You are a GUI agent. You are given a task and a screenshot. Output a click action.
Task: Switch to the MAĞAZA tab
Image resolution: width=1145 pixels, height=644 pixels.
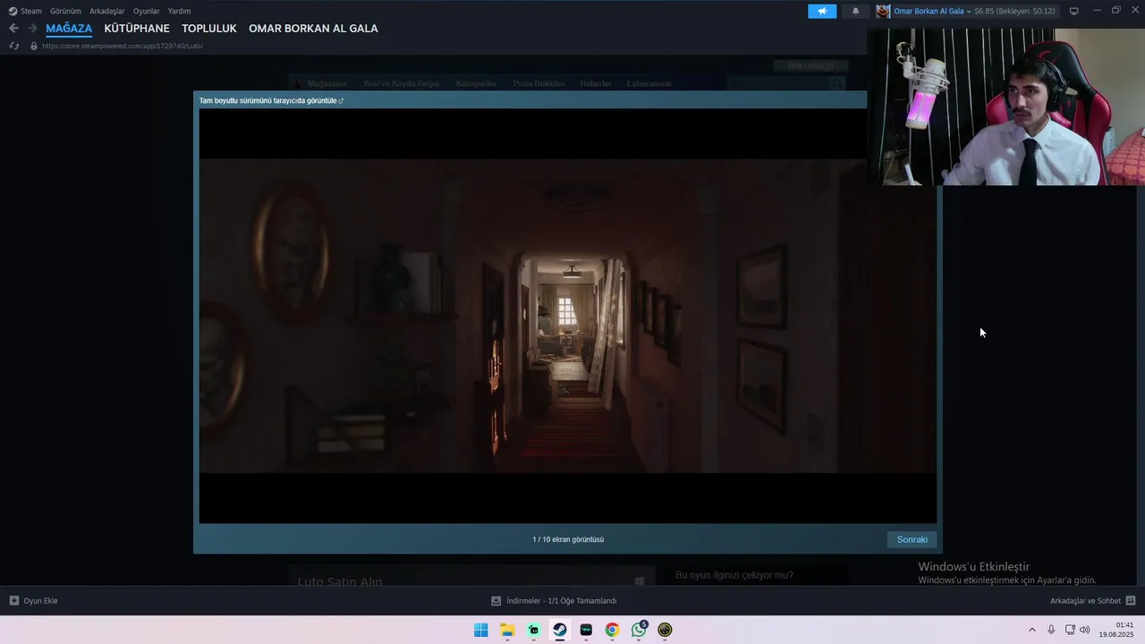pos(69,29)
